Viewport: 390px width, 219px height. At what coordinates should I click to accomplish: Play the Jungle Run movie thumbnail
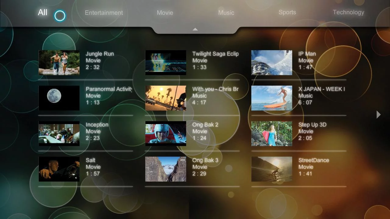pos(59,62)
